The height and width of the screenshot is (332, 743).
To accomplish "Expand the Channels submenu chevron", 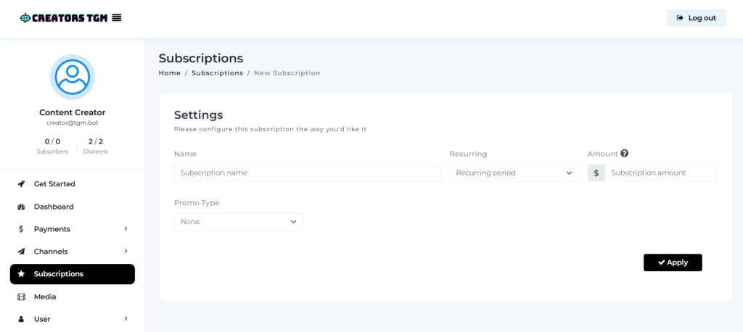I will tap(126, 251).
